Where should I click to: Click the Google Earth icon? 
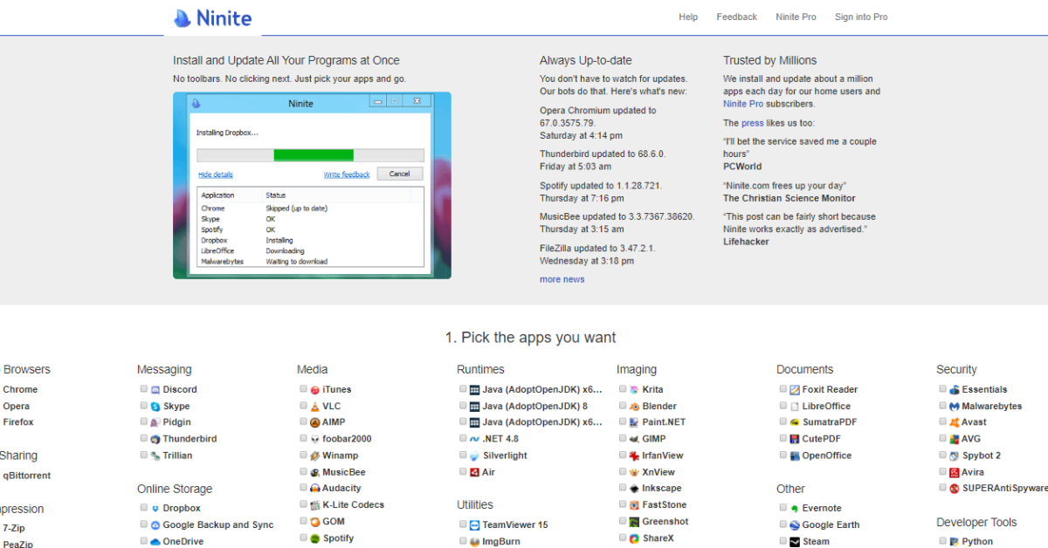coord(795,525)
